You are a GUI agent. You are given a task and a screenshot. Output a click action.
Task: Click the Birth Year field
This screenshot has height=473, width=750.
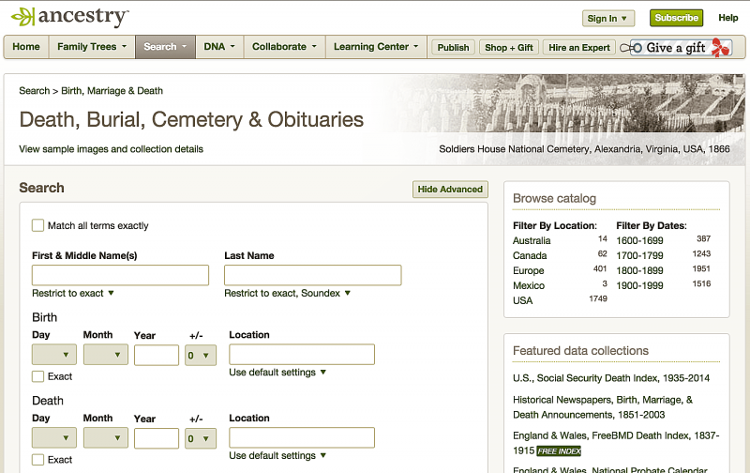tap(157, 356)
